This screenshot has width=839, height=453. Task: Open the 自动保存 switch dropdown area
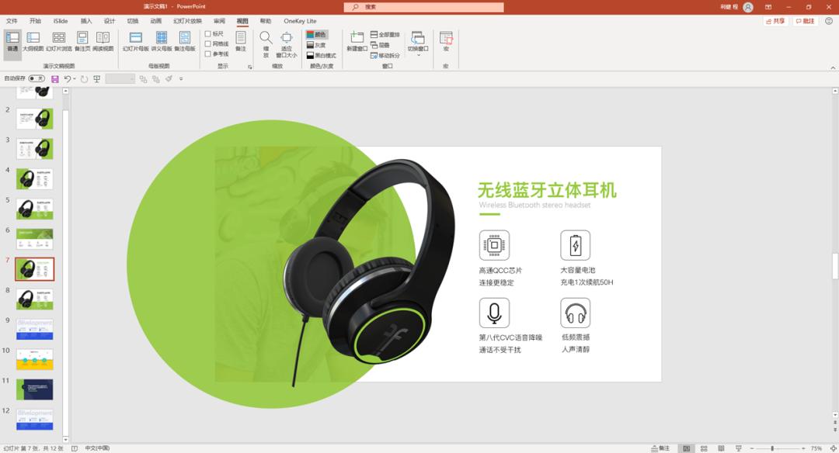point(35,78)
